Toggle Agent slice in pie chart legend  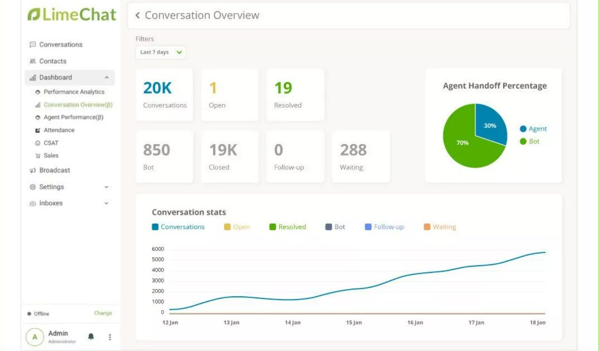coord(533,129)
